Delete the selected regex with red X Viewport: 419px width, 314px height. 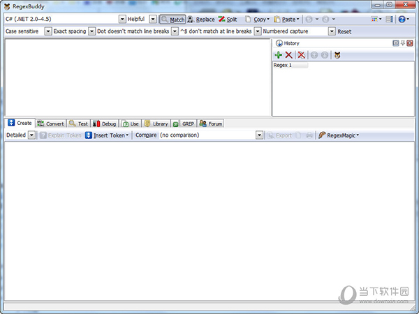[x=288, y=55]
